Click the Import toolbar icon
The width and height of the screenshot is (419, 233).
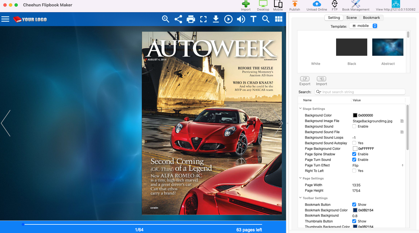click(246, 6)
